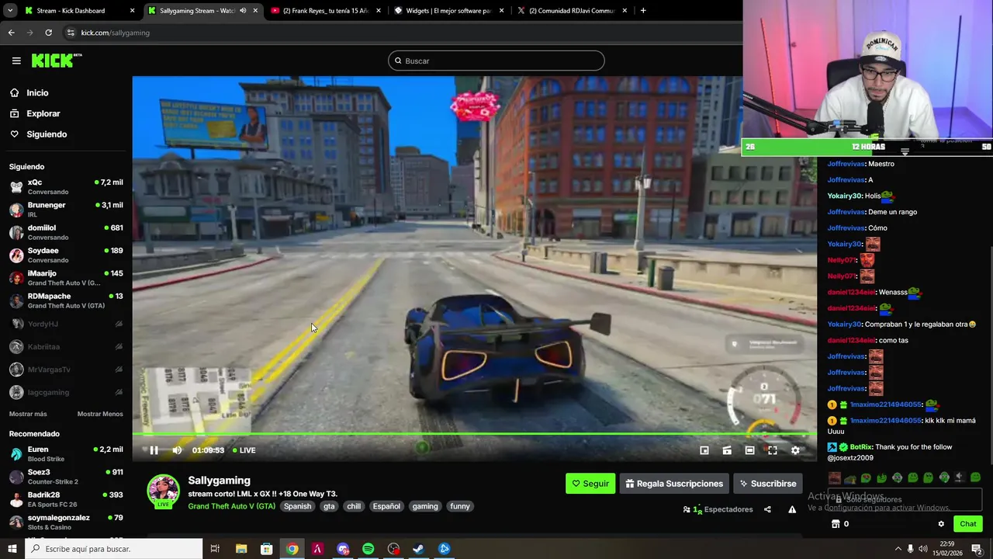Pause the stream video
The image size is (993, 559).
[154, 450]
